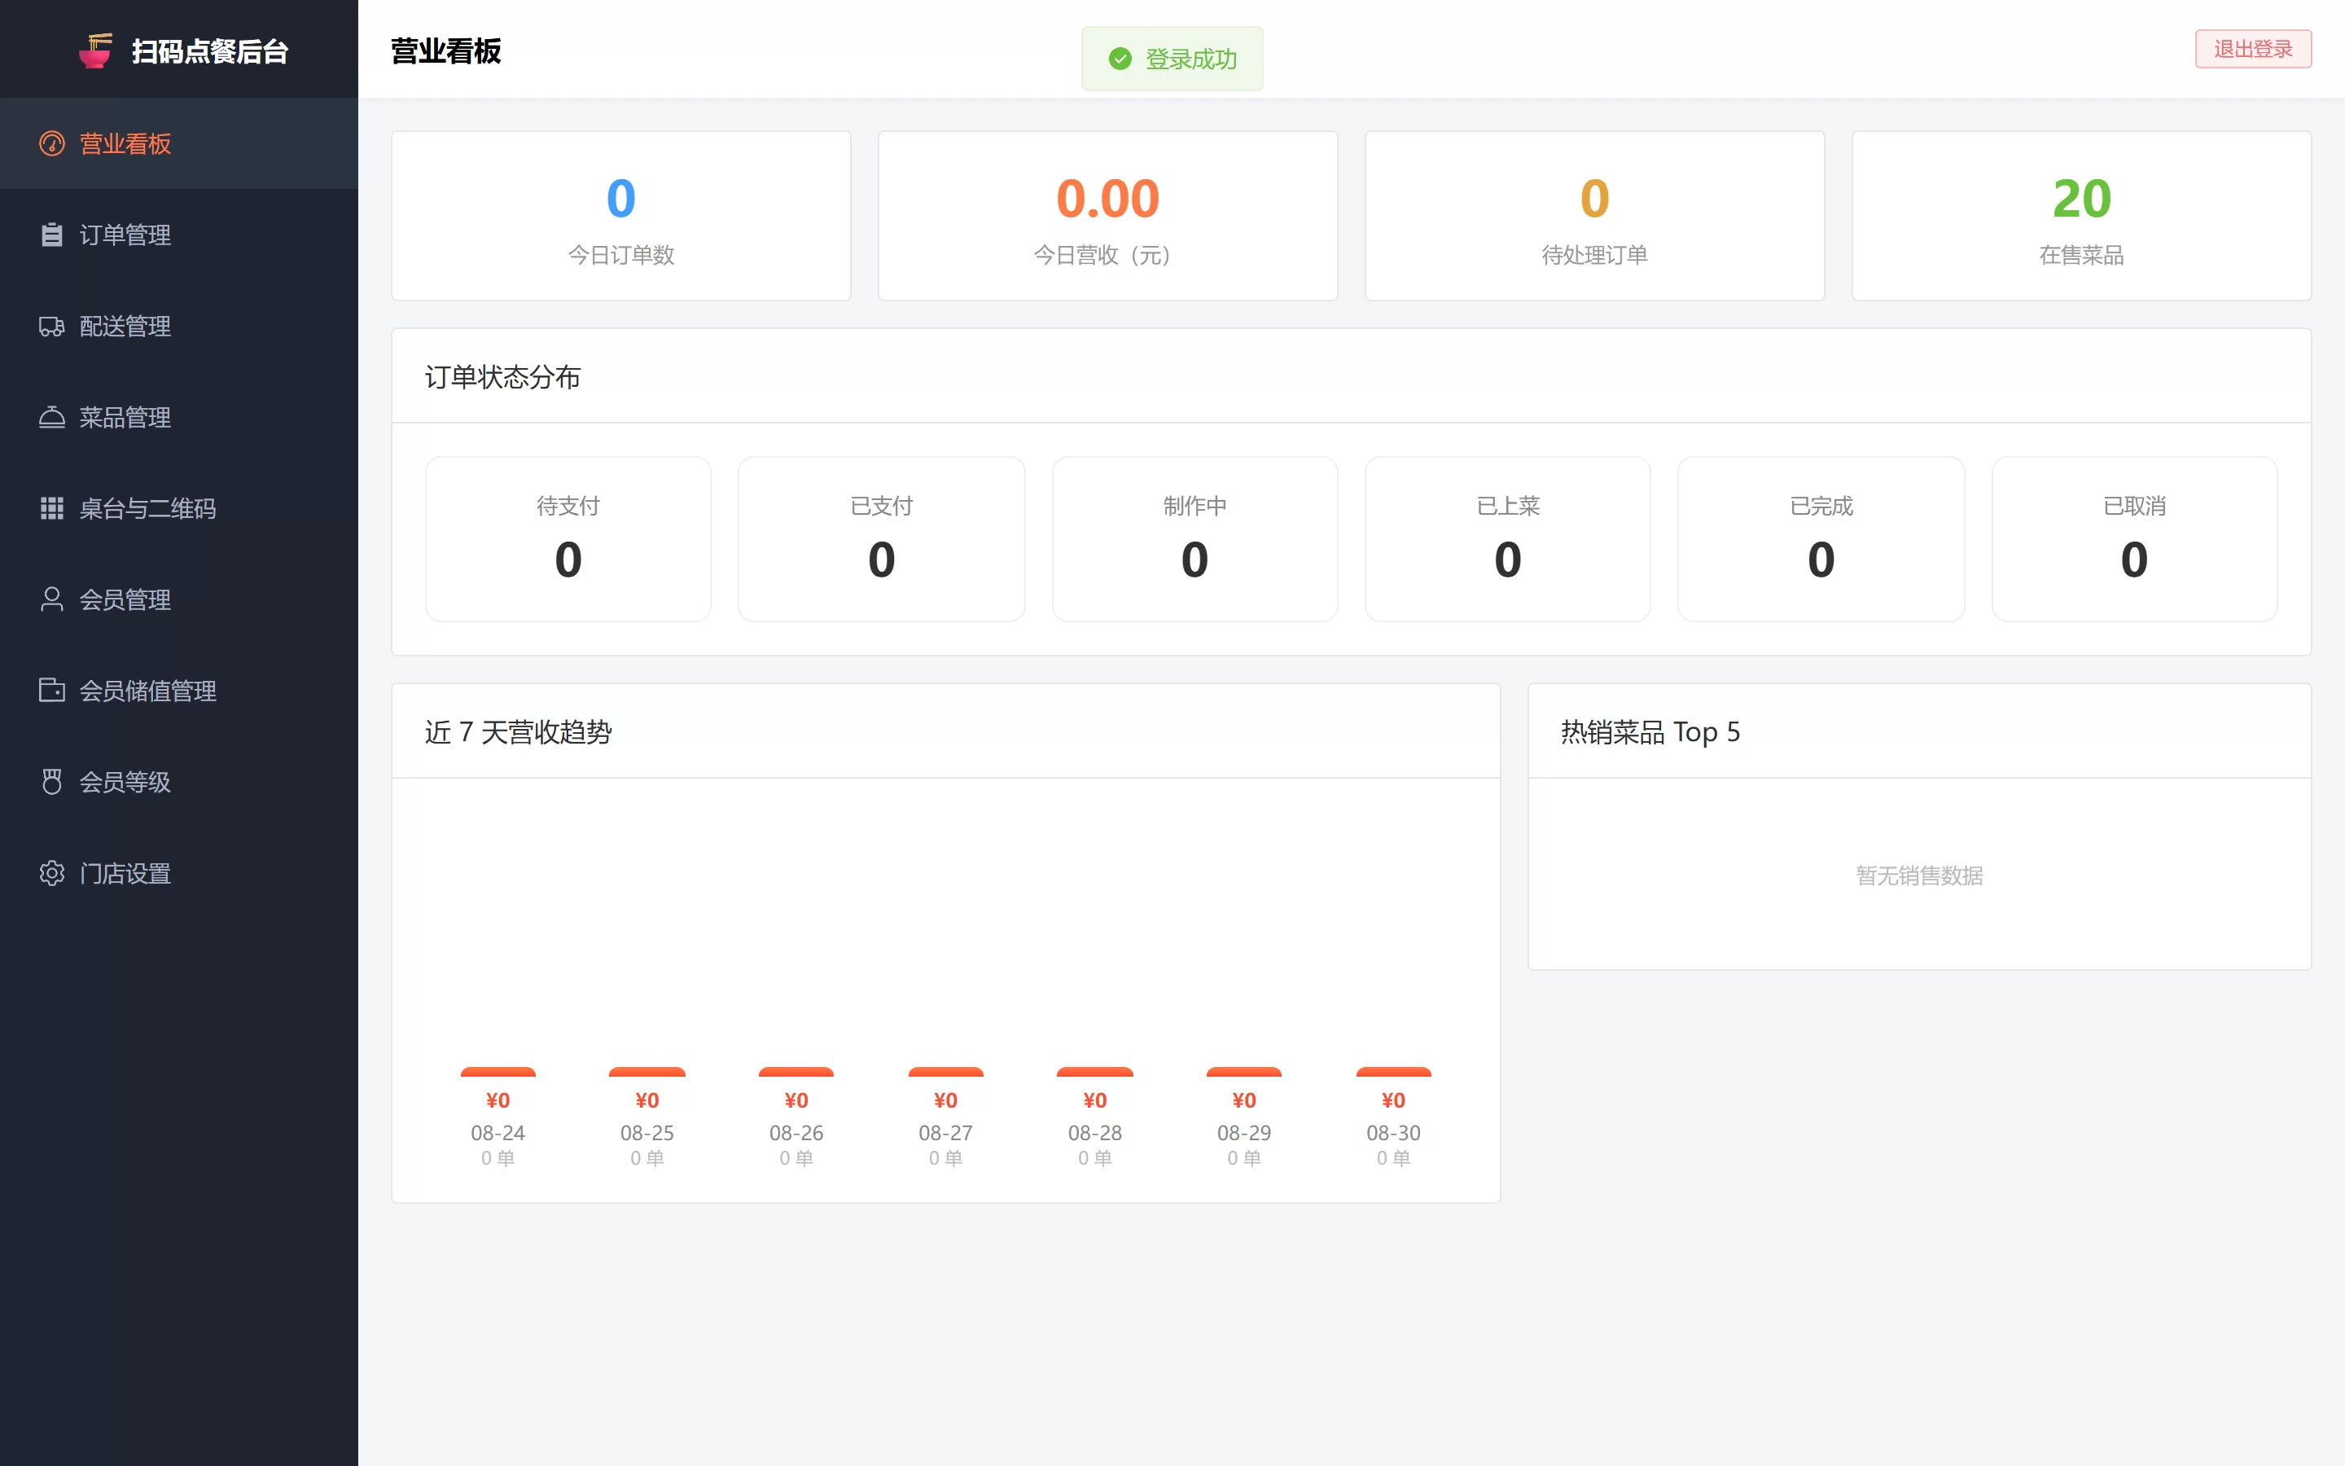Click the 08-27 revenue bar
The height and width of the screenshot is (1466, 2345).
tap(946, 1073)
